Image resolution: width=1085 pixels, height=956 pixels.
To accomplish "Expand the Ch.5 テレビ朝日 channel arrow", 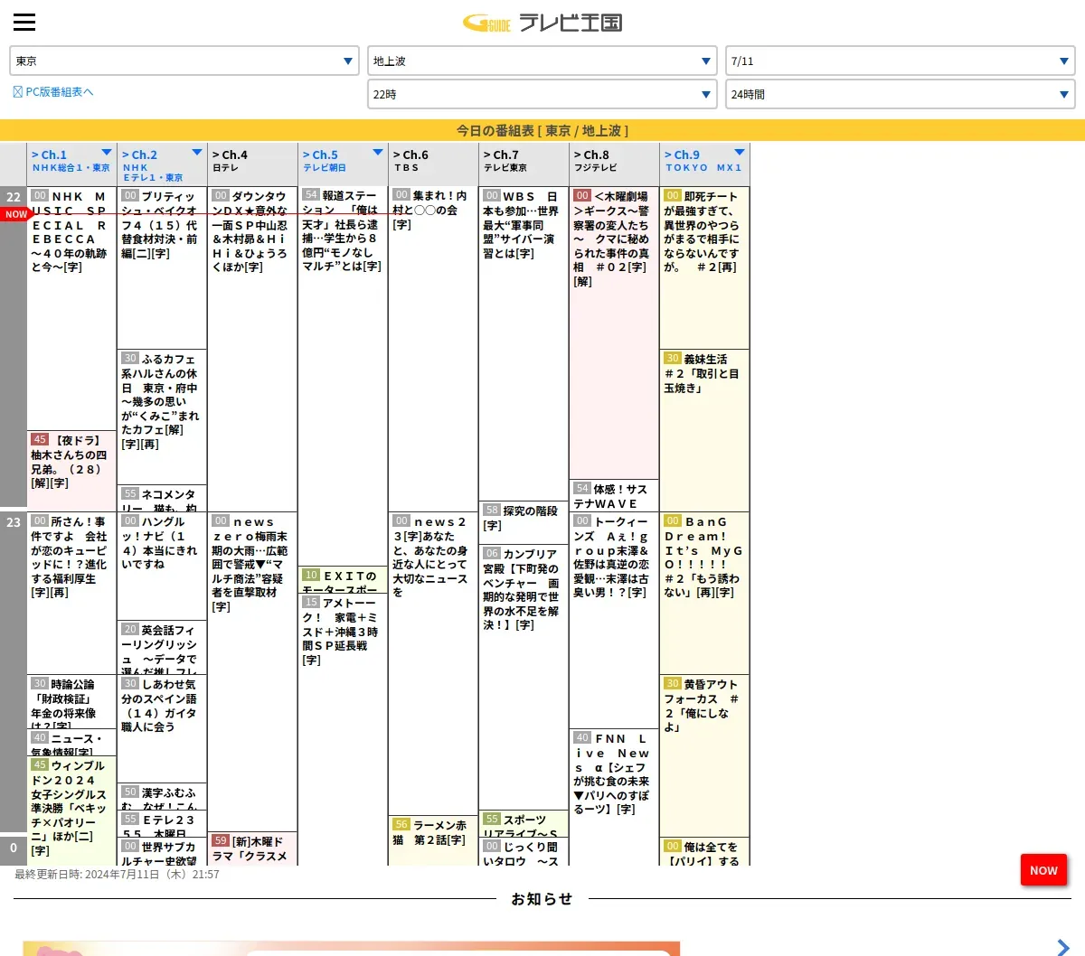I will [378, 153].
